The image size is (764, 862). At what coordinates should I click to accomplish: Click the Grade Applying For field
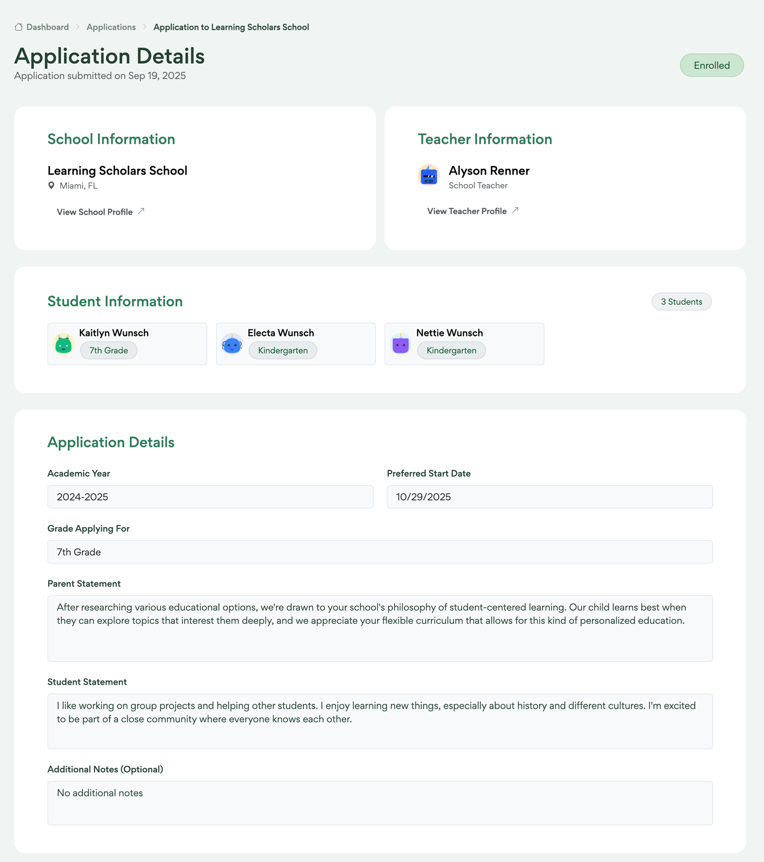coord(380,552)
